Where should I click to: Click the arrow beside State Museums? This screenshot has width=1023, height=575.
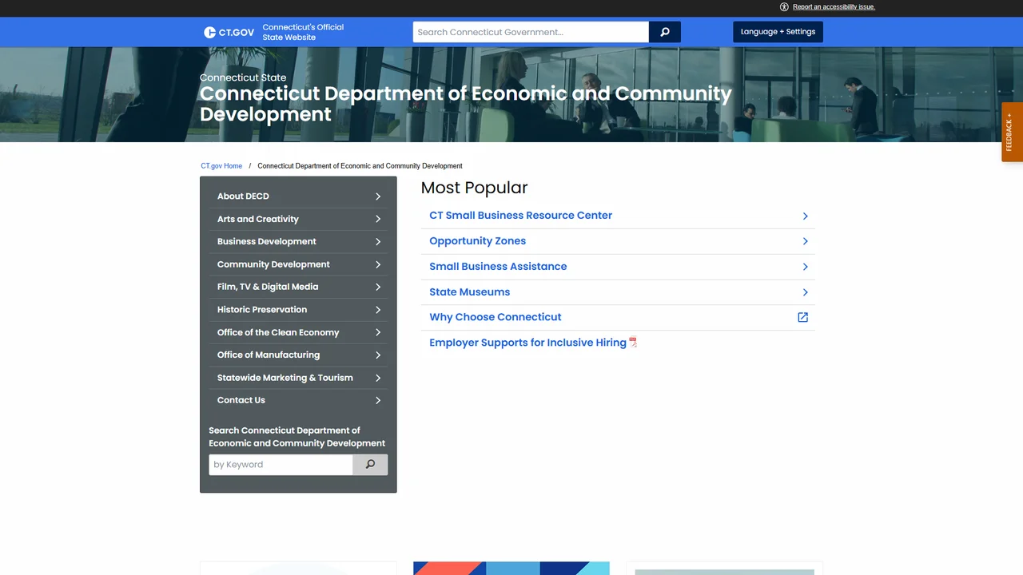click(805, 292)
